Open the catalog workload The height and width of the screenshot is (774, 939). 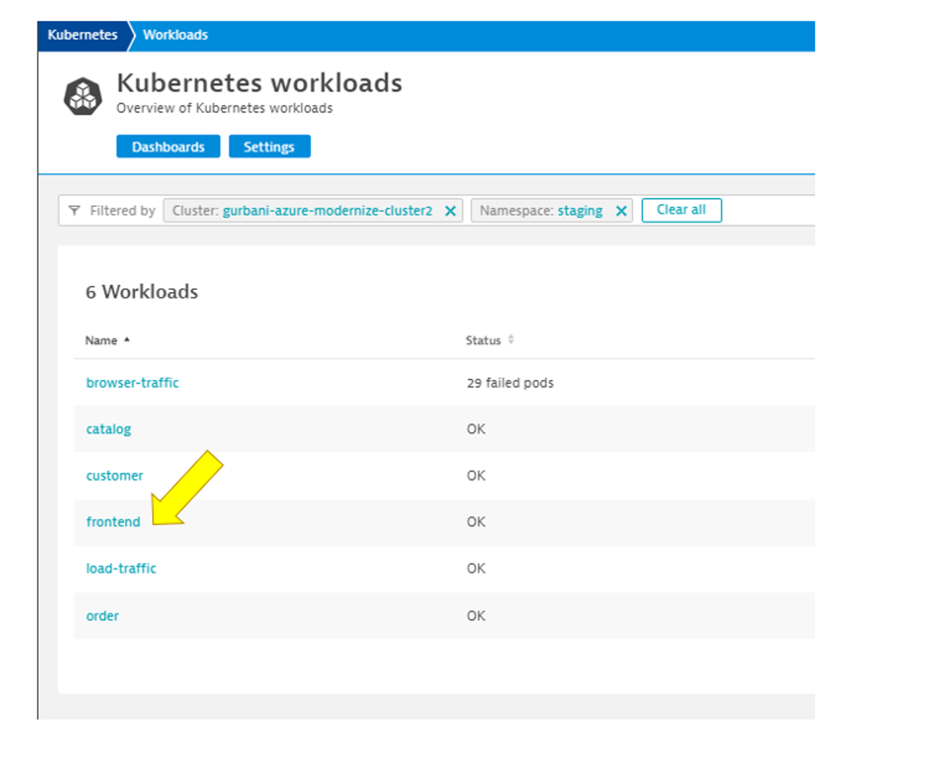108,429
